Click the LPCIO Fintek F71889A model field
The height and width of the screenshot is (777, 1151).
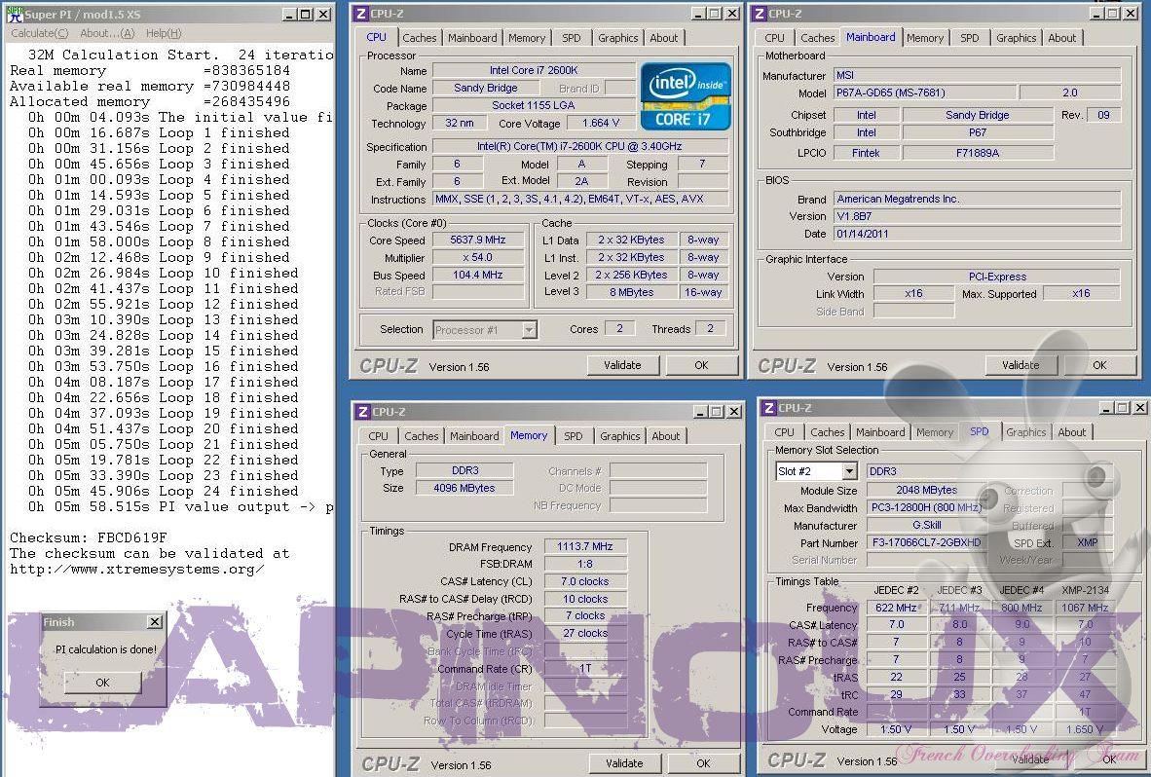point(978,153)
